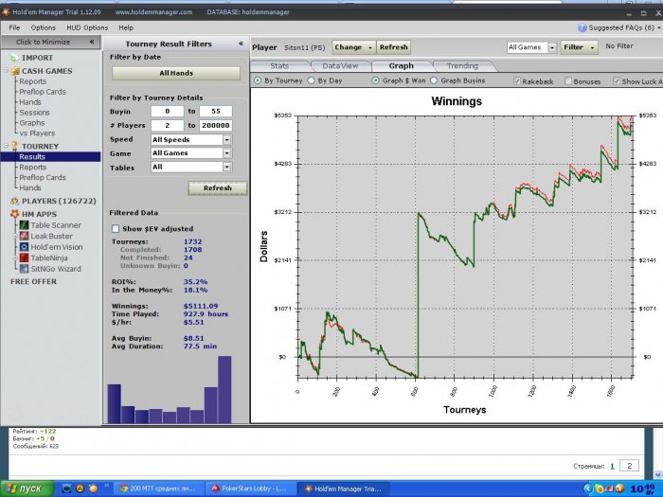Select the By Day radio button

pyautogui.click(x=313, y=81)
